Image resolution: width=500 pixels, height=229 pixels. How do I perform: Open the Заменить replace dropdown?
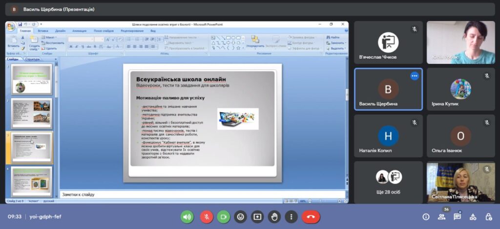point(336,42)
